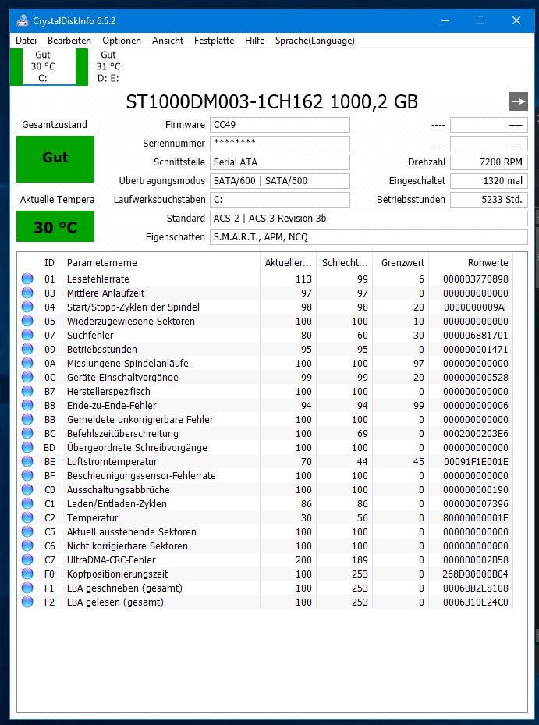Click the status orb for Aktuell ausstehende Sektoren

[x=27, y=531]
